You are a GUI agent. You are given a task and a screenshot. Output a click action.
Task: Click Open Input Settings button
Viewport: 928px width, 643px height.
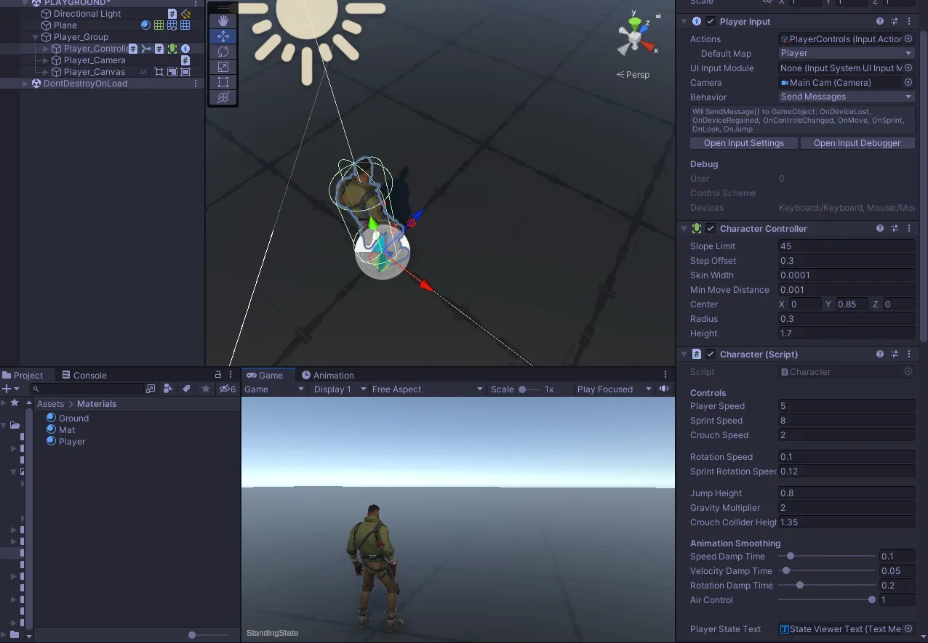[x=744, y=143]
